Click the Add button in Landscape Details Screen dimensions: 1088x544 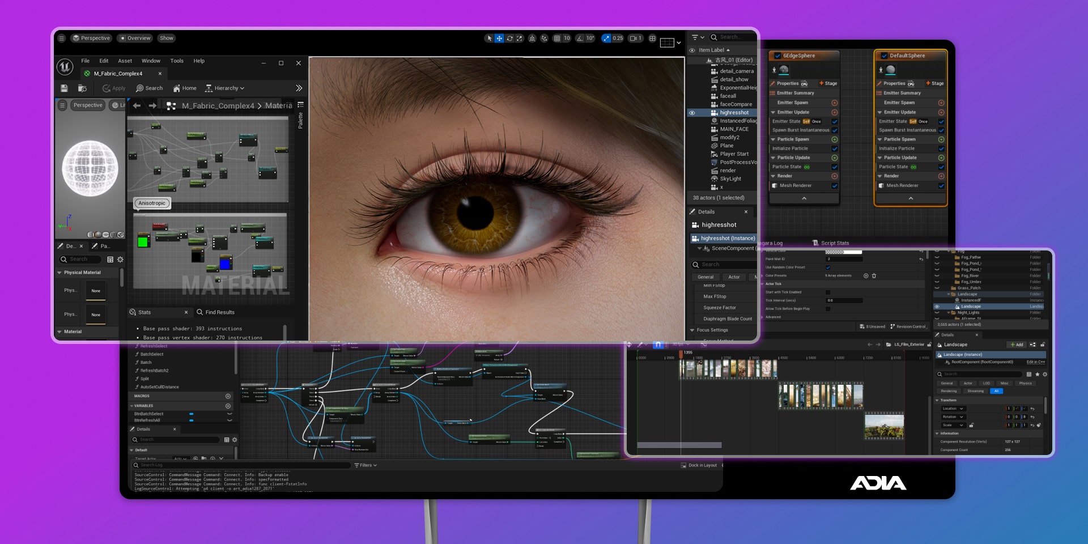tap(1017, 345)
